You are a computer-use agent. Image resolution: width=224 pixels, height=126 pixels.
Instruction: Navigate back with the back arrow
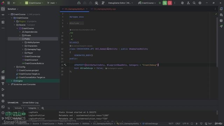14,3
